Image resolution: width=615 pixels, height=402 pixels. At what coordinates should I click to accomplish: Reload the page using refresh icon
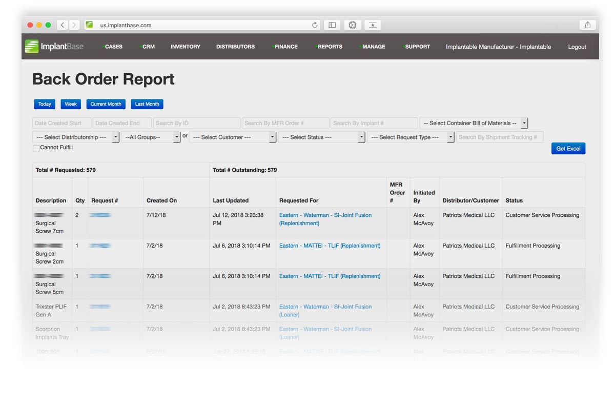[315, 25]
